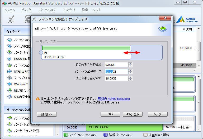This screenshot has width=203, height=139.
Task: Open the ディスク menu
Action: tap(26, 10)
